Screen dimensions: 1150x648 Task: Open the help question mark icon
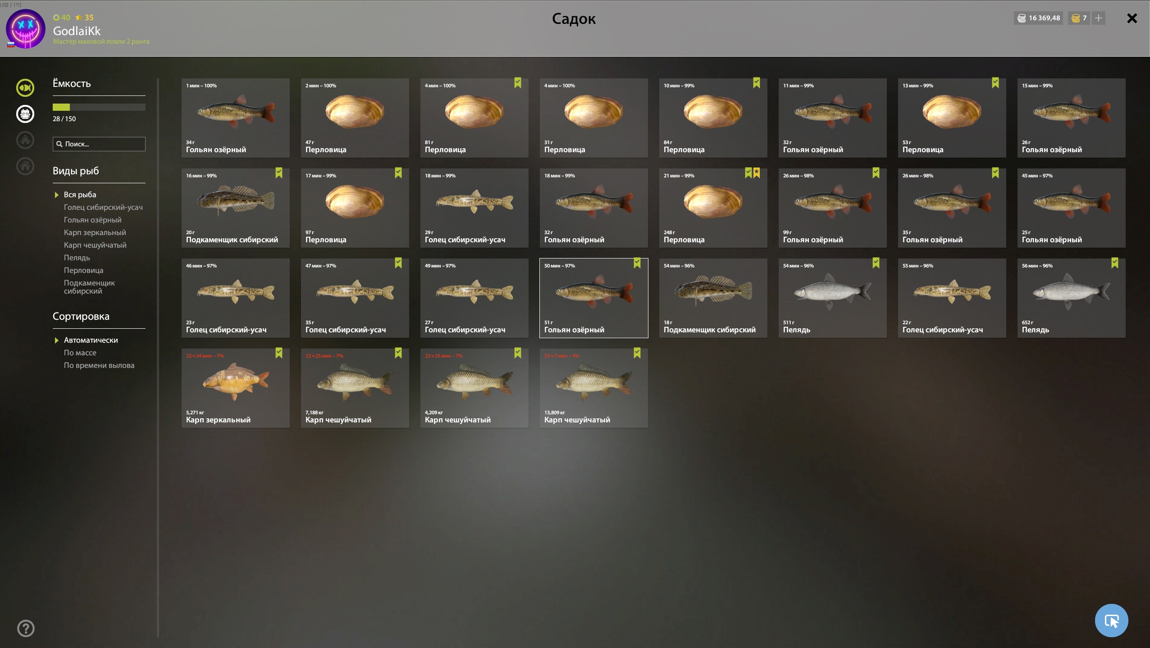(26, 628)
